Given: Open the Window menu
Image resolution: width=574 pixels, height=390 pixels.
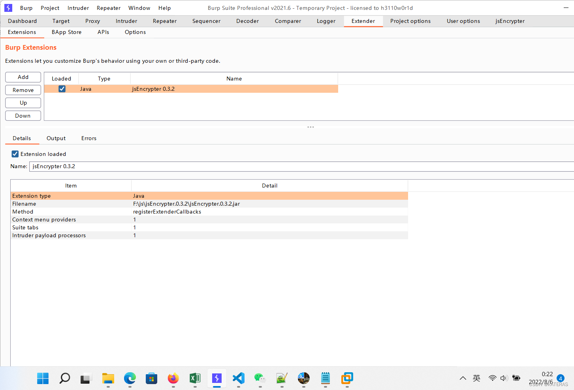Looking at the screenshot, I should tap(139, 8).
